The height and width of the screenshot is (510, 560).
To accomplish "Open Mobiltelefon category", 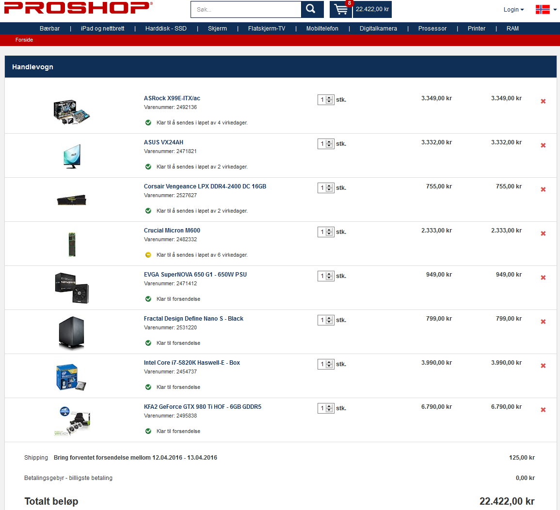I will pyautogui.click(x=322, y=28).
